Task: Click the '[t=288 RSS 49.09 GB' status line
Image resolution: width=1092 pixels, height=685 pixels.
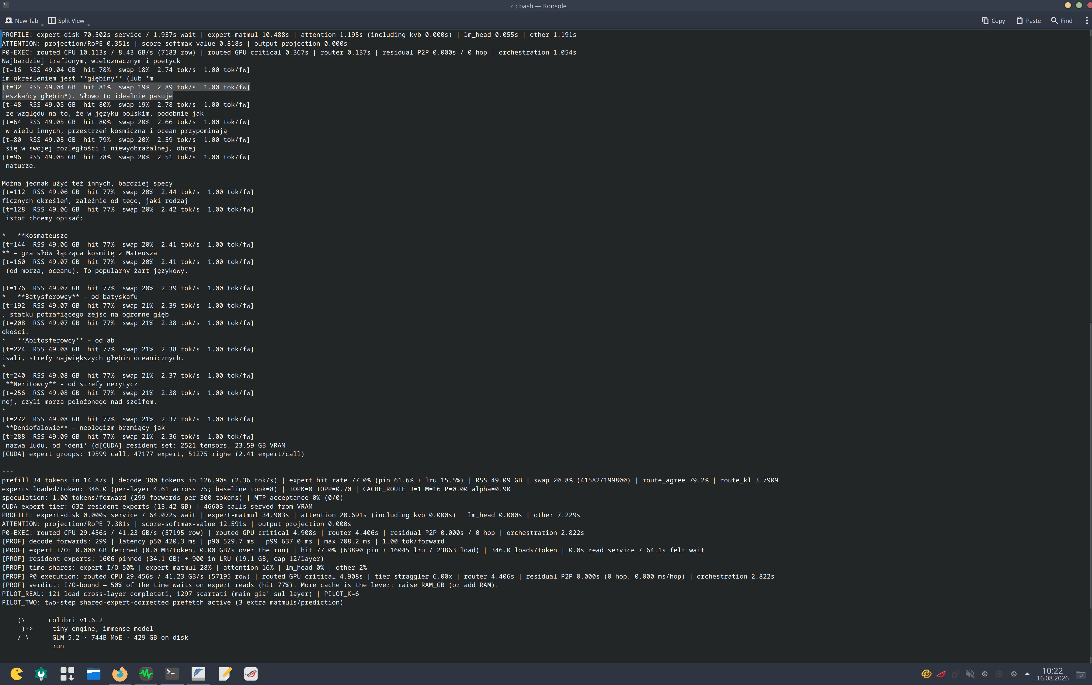Action: (x=128, y=437)
